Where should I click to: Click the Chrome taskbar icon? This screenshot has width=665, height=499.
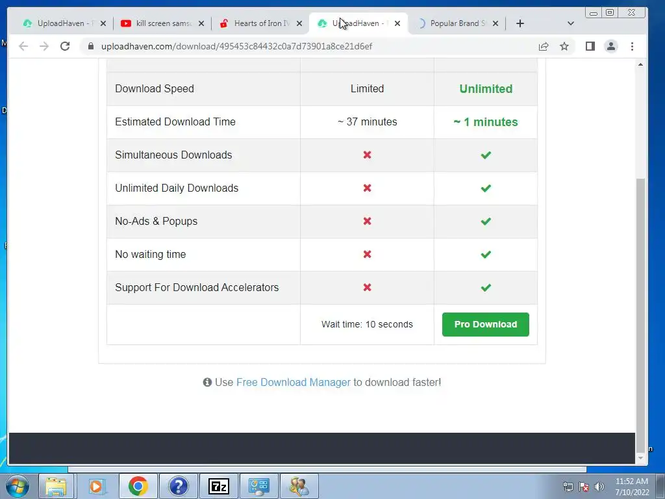coord(138,486)
